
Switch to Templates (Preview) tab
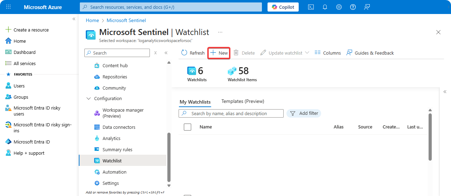[x=243, y=101]
